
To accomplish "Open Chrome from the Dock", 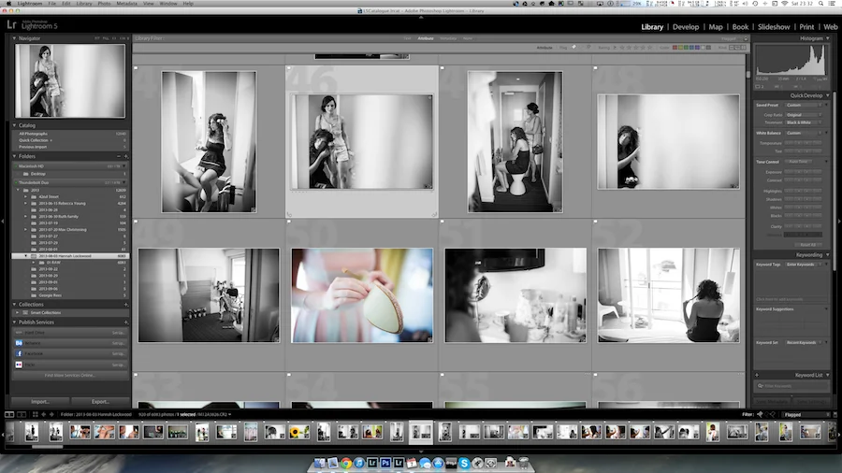I will 346,463.
